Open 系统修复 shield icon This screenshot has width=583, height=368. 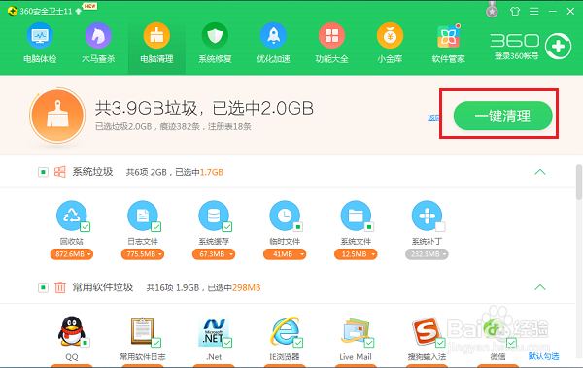(215, 36)
